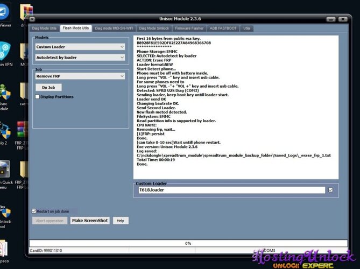Image resolution: width=360 pixels, height=269 pixels.
Task: Open the Remove FRP job dropdown
Action: pos(80,76)
